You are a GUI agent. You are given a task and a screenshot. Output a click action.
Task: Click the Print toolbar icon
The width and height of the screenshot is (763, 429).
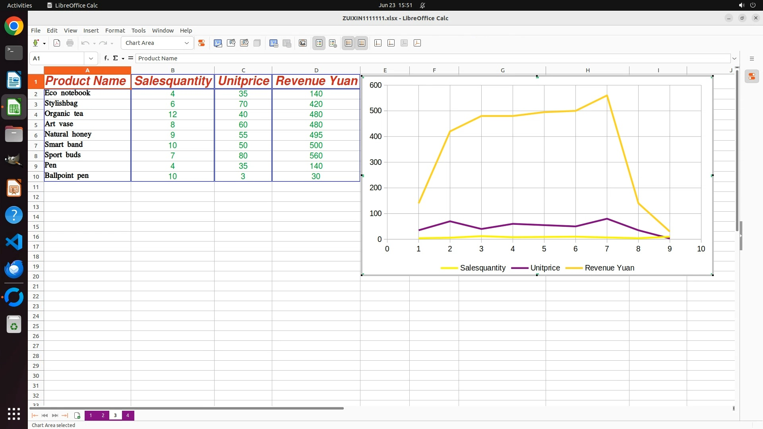point(70,43)
